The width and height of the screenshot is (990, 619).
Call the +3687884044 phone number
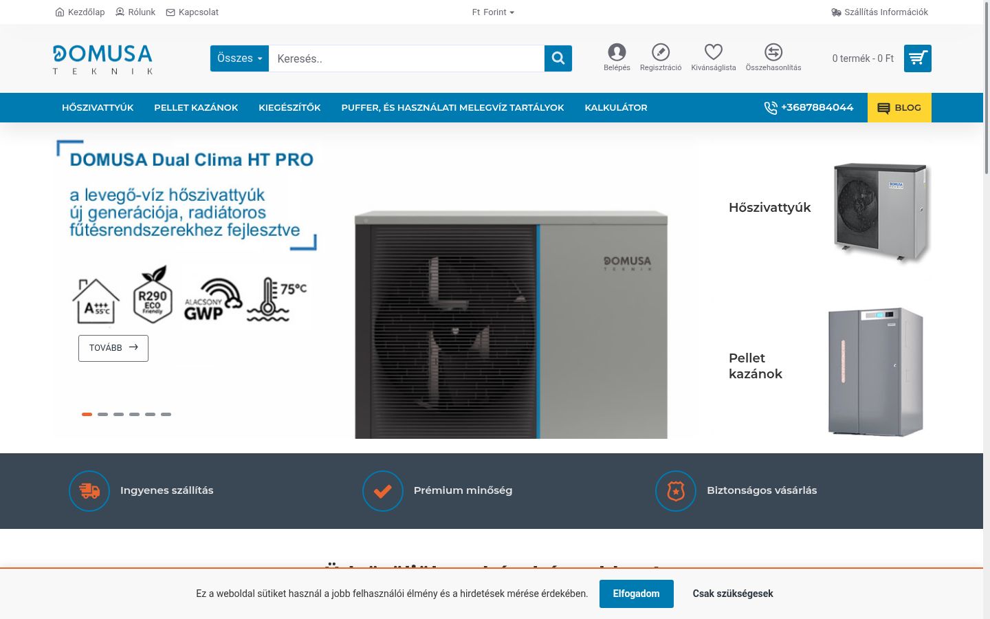click(808, 107)
